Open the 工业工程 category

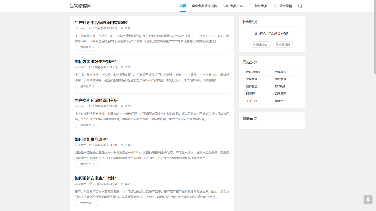pos(251,101)
